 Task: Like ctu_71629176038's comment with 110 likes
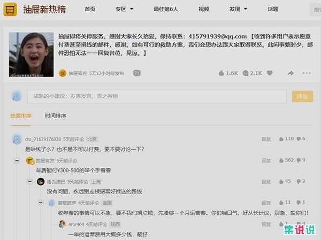(x=281, y=139)
